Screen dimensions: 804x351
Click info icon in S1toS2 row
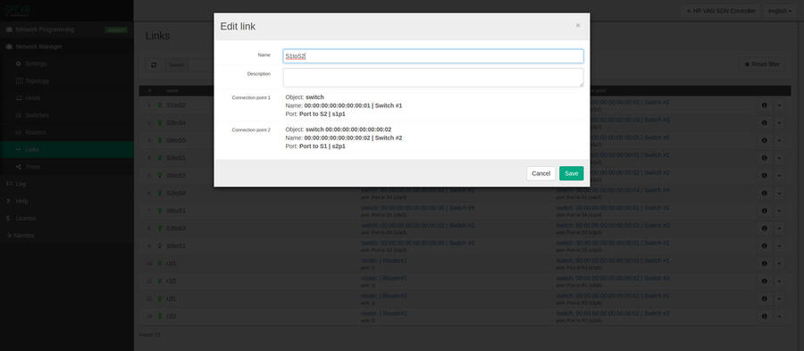coord(764,105)
